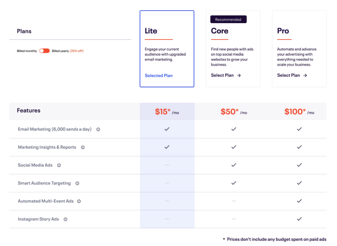The image size is (337, 246).
Task: Open Social Media Ads info icon
Action: [x=59, y=165]
